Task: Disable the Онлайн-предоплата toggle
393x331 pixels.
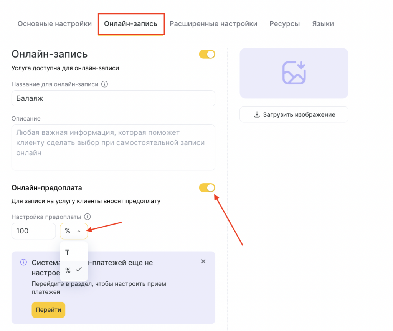Action: point(207,188)
